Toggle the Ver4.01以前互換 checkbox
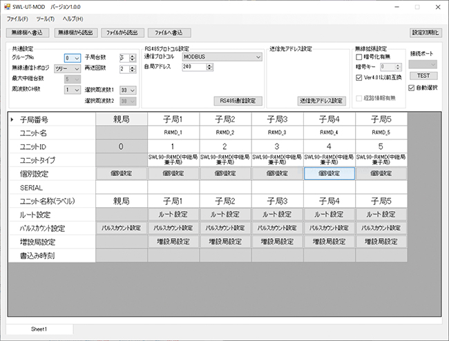 tap(359, 77)
